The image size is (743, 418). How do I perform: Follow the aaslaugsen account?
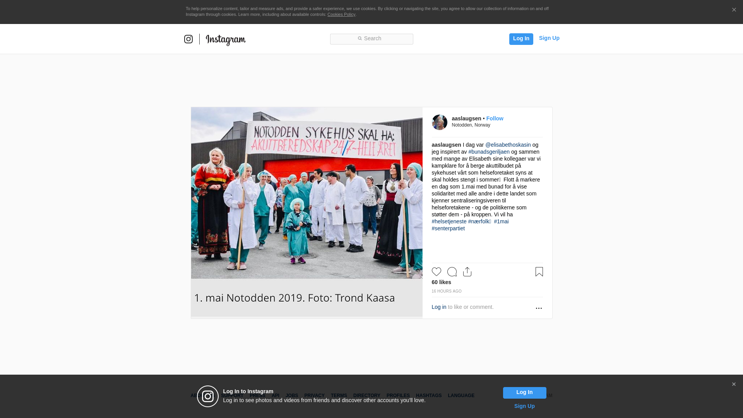coord(495,118)
